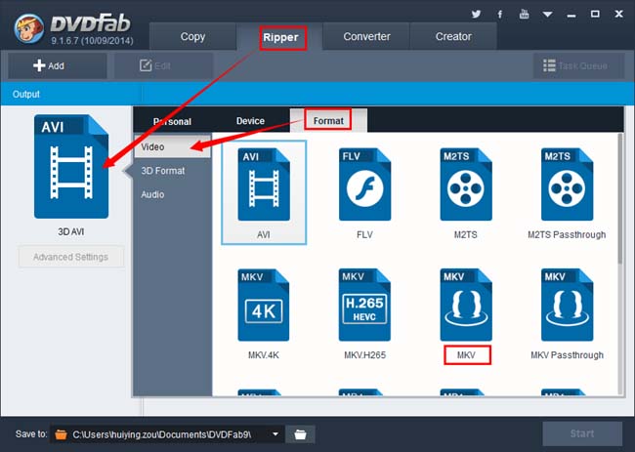
Task: Expand the Save to path dropdown
Action: (275, 434)
